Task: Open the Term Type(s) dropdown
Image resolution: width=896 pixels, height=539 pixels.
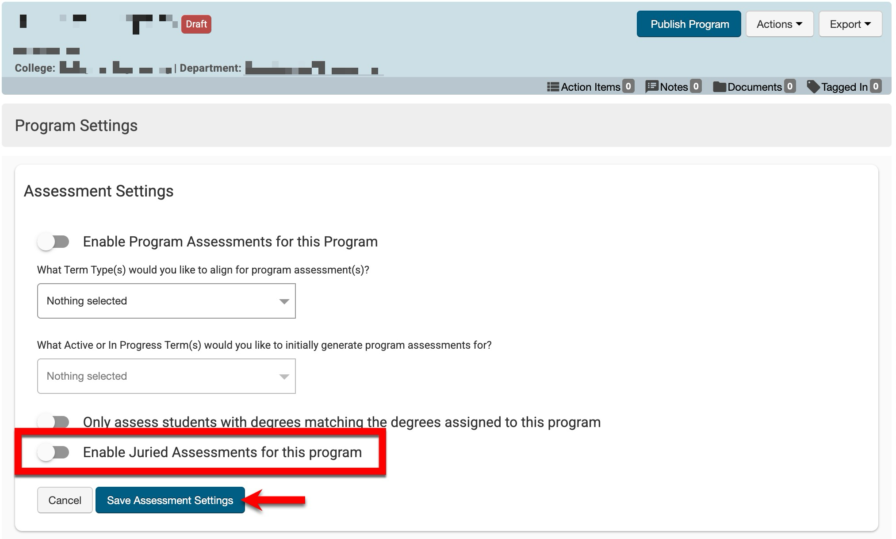Action: coord(166,301)
